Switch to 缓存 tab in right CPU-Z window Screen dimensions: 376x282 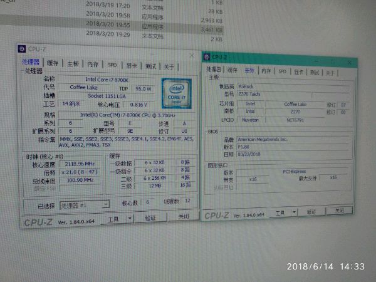tap(232, 70)
